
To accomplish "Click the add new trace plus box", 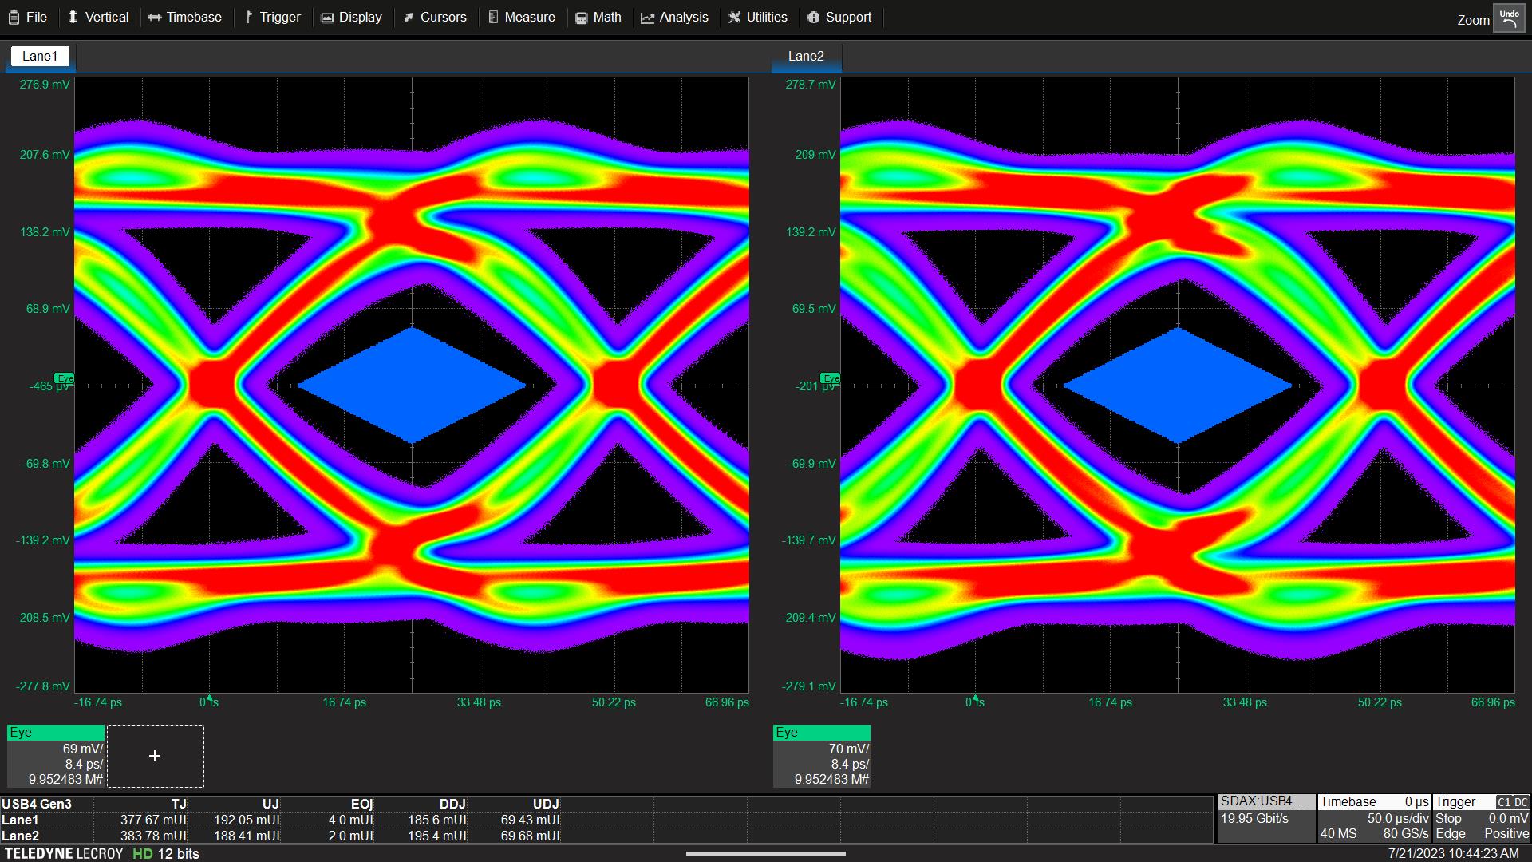I will 155,756.
